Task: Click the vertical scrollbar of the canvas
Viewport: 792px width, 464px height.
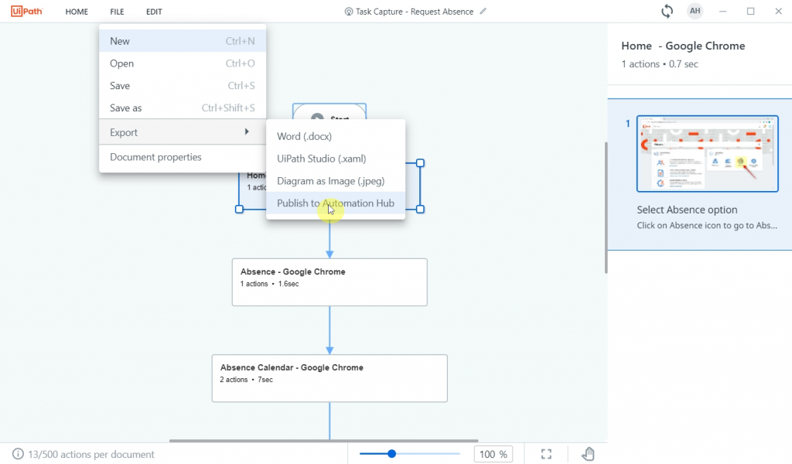Action: point(606,207)
